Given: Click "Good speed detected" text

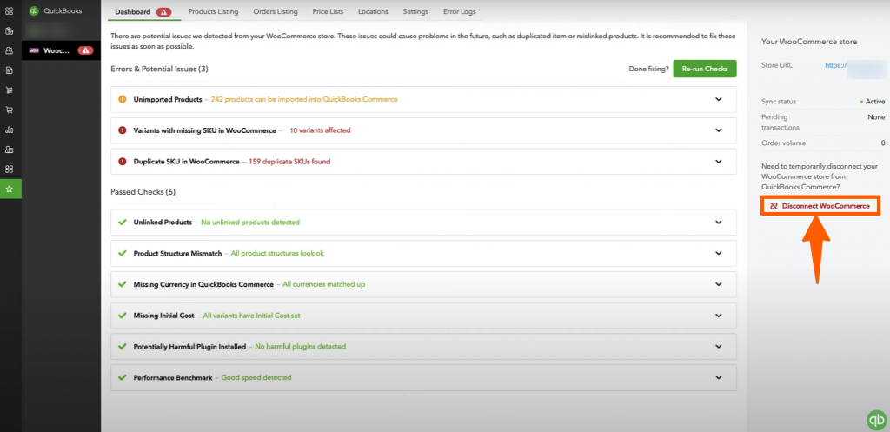Looking at the screenshot, I should [256, 377].
